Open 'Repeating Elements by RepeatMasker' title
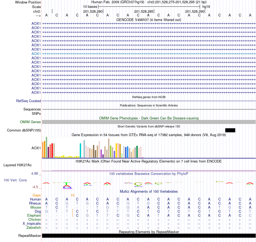This screenshot has height=242, width=256. (149, 232)
